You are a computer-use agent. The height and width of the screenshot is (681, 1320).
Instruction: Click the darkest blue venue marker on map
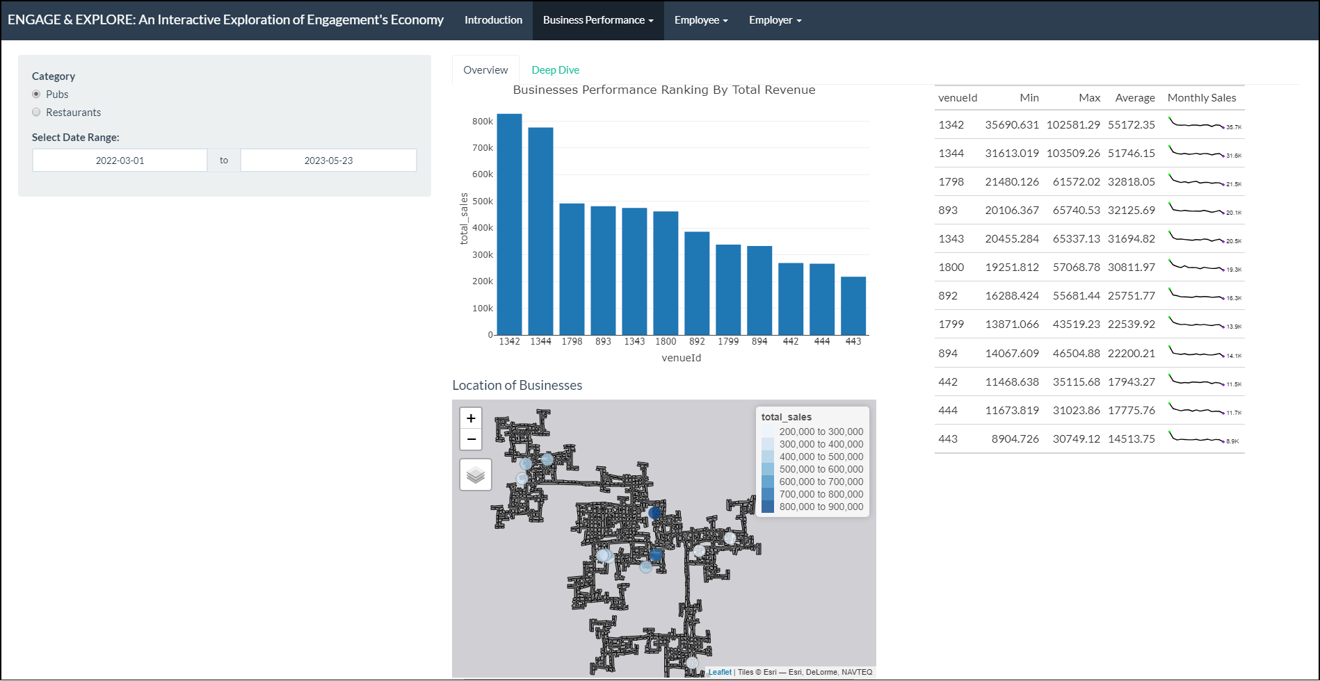point(654,513)
